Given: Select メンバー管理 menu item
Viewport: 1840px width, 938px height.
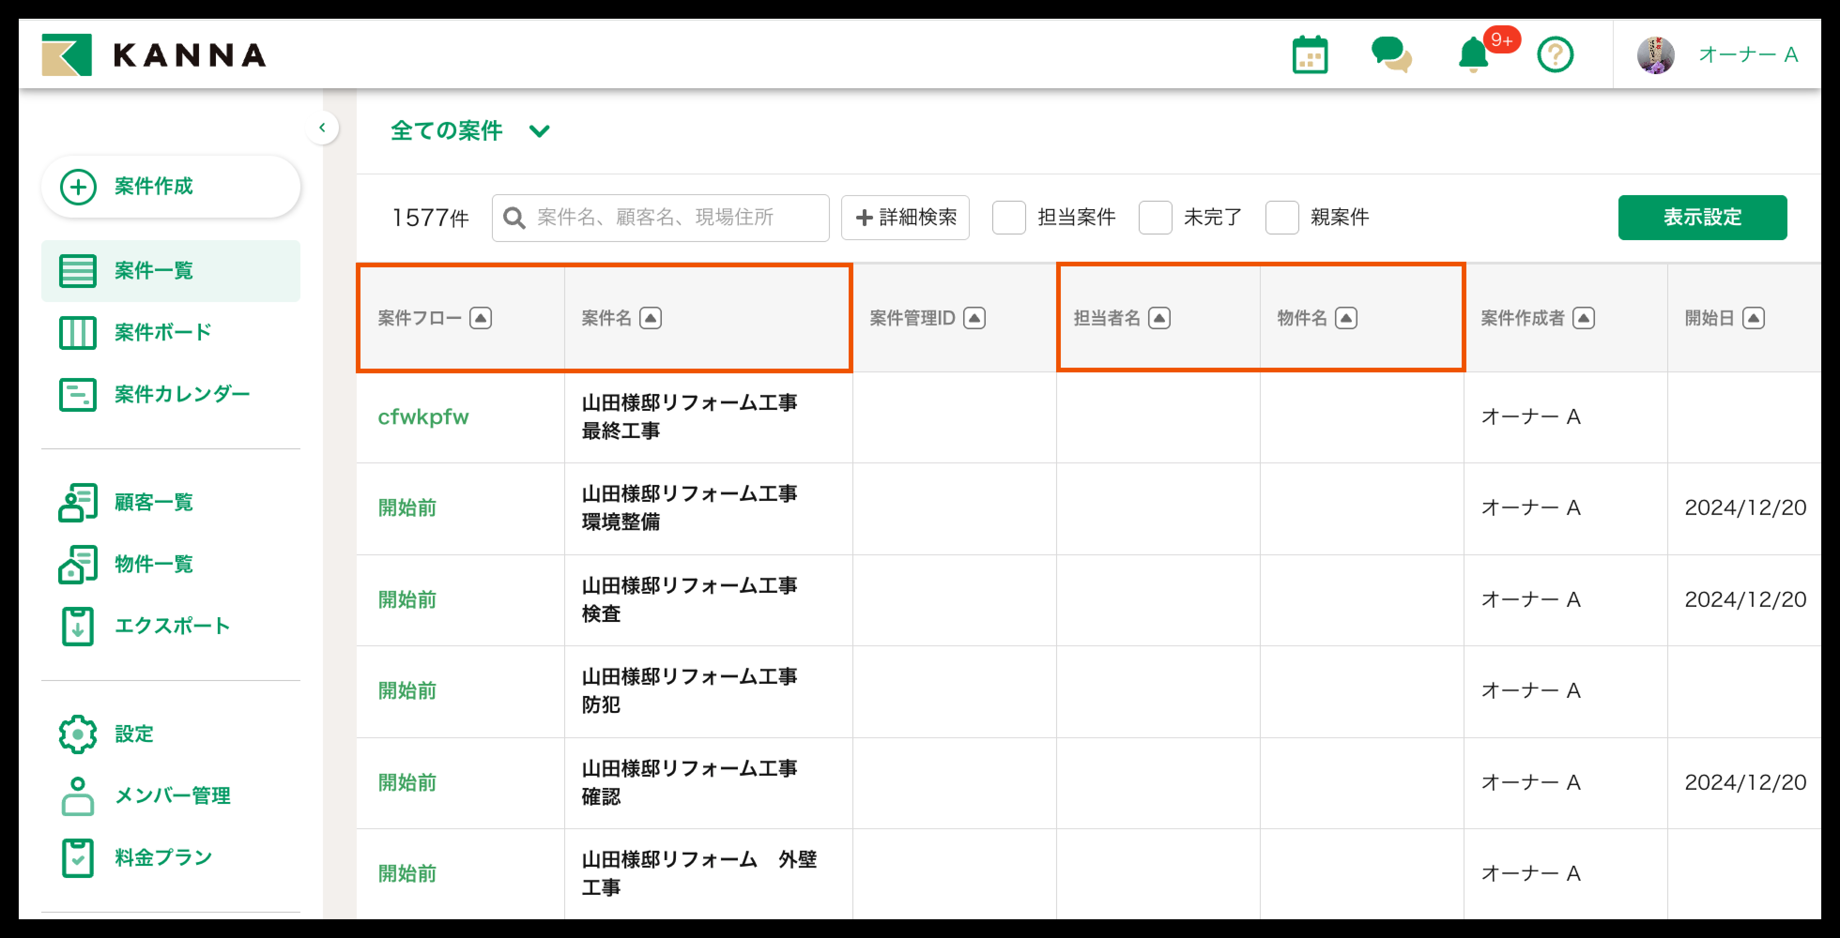Looking at the screenshot, I should click(x=171, y=795).
